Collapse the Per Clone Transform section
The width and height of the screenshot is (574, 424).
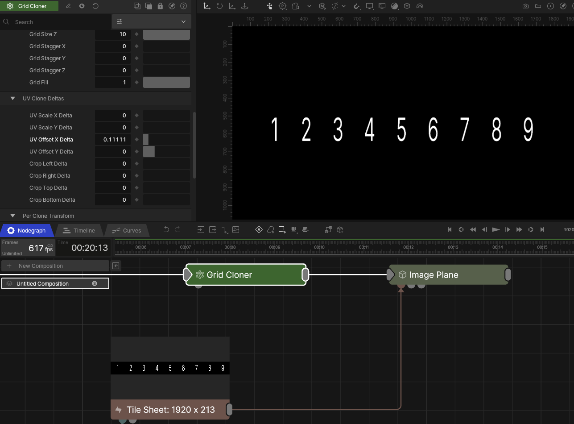(12, 216)
